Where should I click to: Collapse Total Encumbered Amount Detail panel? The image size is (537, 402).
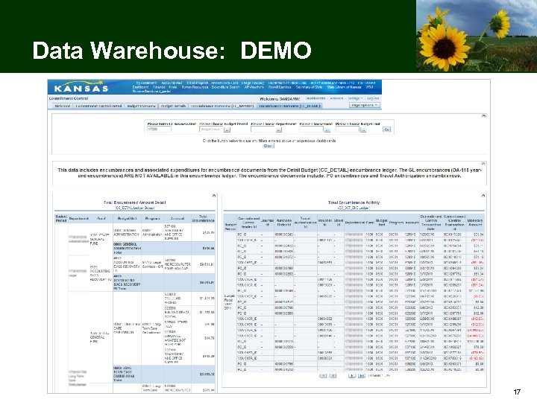coord(214,196)
